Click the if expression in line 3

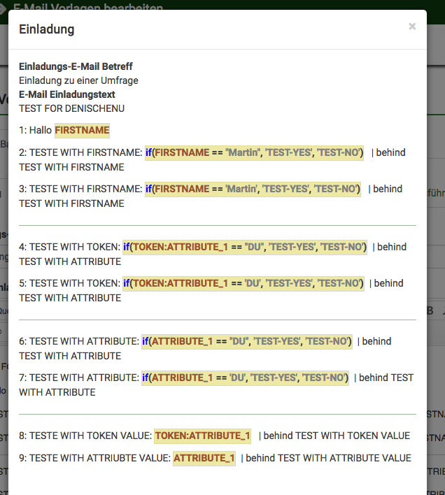(x=253, y=189)
